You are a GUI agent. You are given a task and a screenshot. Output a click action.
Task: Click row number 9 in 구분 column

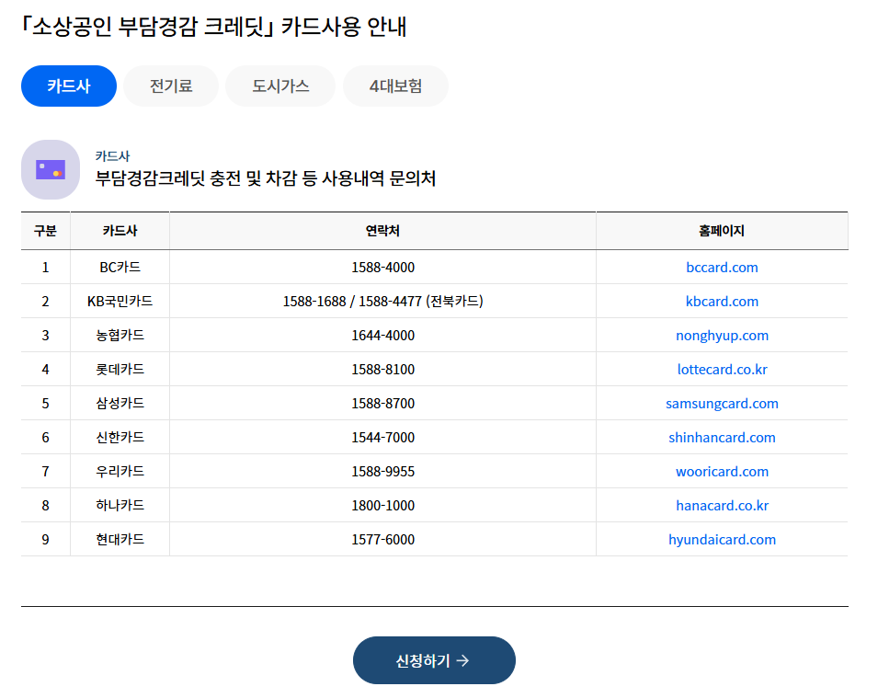pyautogui.click(x=45, y=540)
